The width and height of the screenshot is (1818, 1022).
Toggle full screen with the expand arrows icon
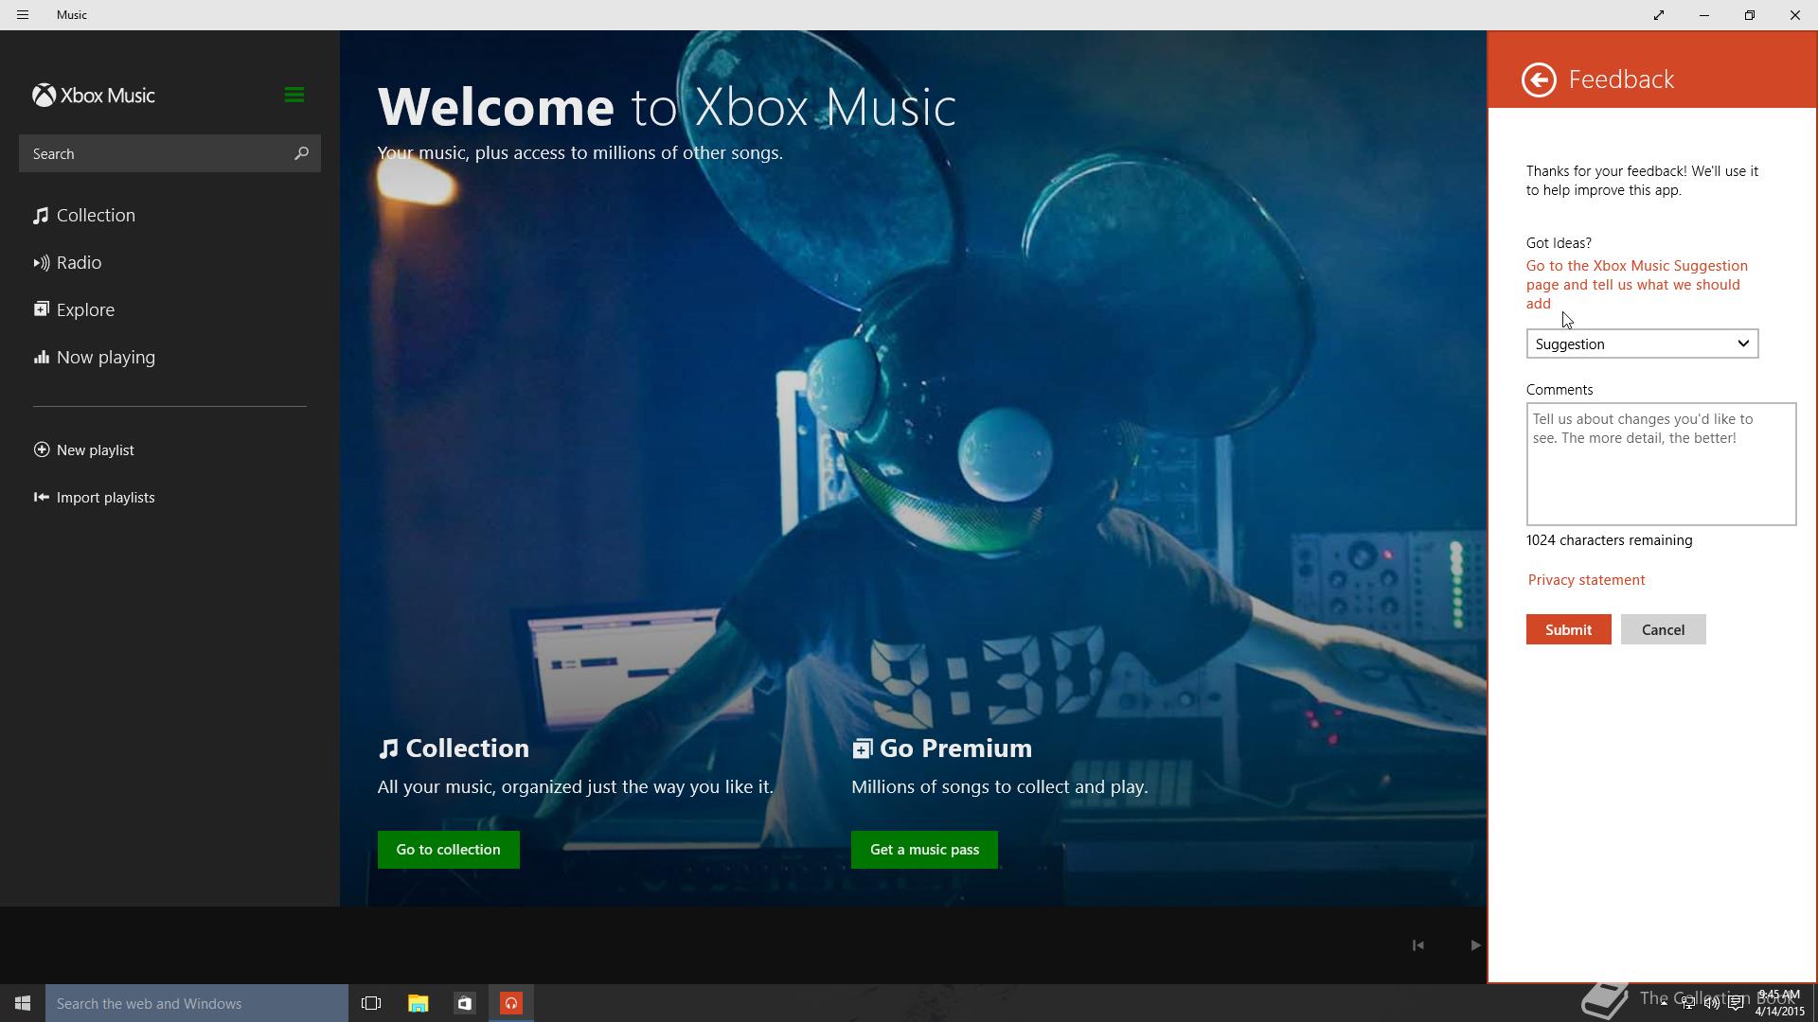(1659, 15)
